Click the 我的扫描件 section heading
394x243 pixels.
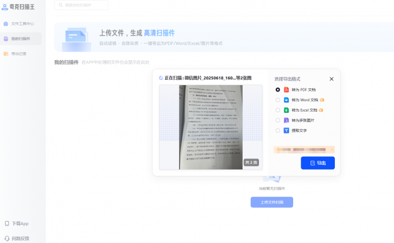pyautogui.click(x=66, y=62)
